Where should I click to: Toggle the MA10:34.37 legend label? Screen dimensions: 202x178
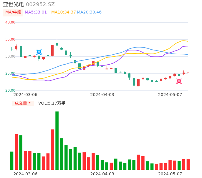(x=63, y=12)
